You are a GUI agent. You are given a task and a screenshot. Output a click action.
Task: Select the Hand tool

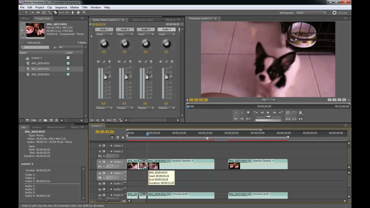[78, 12]
